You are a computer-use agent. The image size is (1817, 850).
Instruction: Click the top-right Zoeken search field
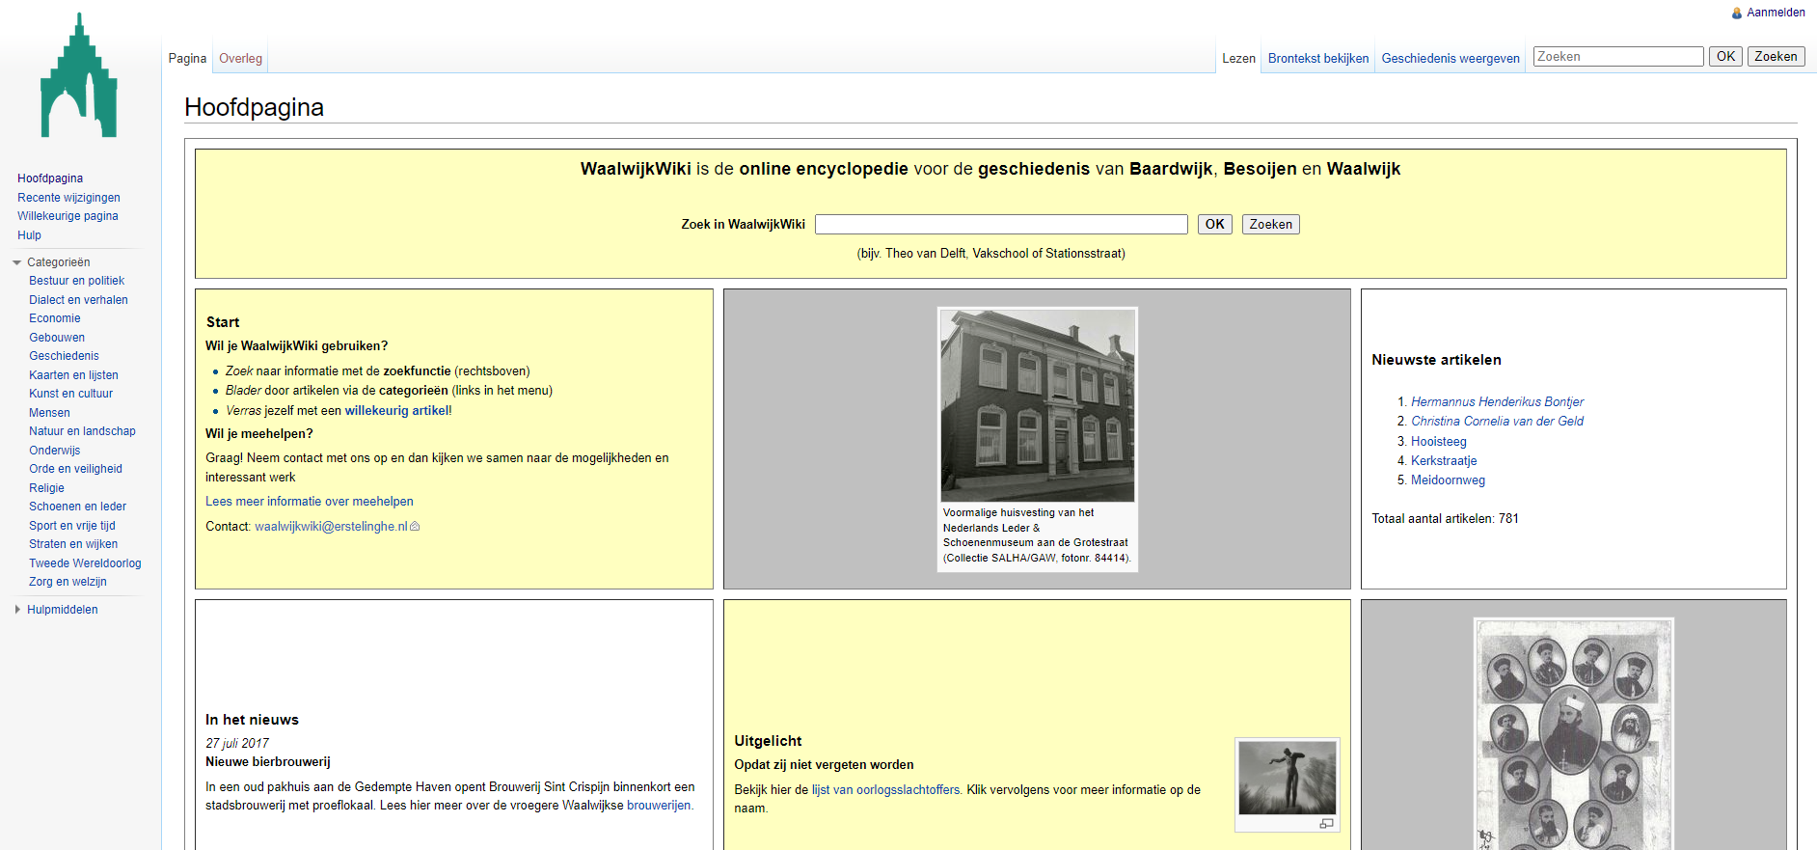pos(1617,57)
